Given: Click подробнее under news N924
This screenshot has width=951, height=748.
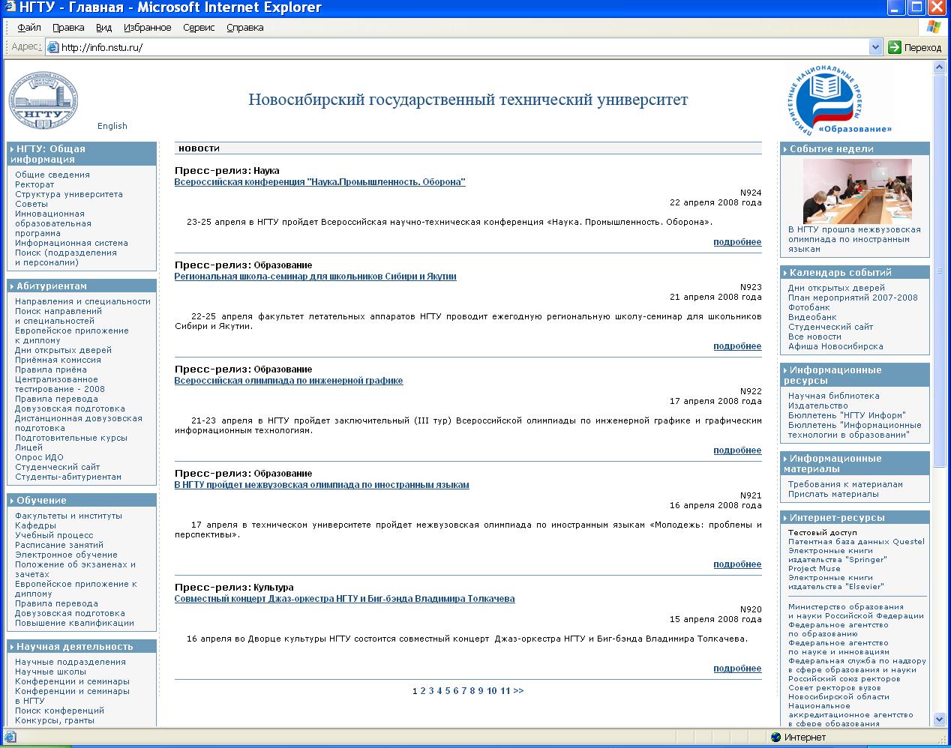Looking at the screenshot, I should click(737, 242).
